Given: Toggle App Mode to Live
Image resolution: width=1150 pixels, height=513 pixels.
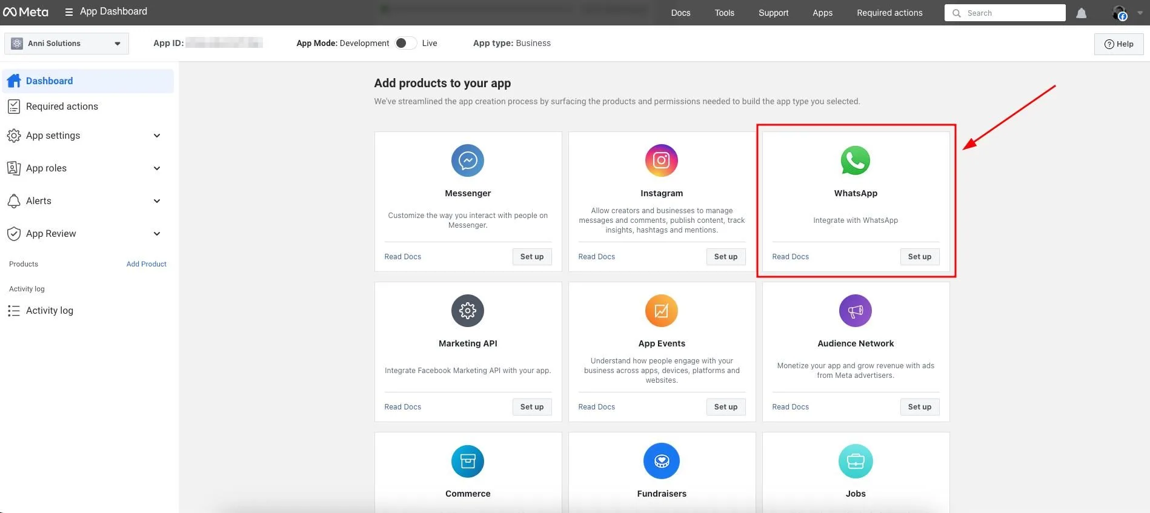Looking at the screenshot, I should (x=406, y=43).
